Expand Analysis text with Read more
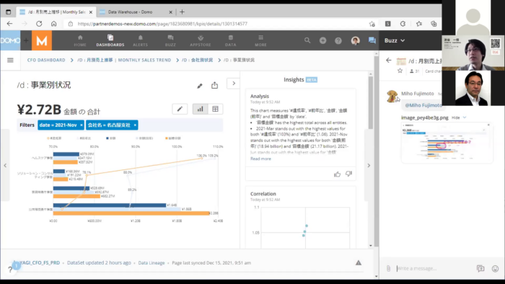This screenshot has height=284, width=505. [260, 159]
